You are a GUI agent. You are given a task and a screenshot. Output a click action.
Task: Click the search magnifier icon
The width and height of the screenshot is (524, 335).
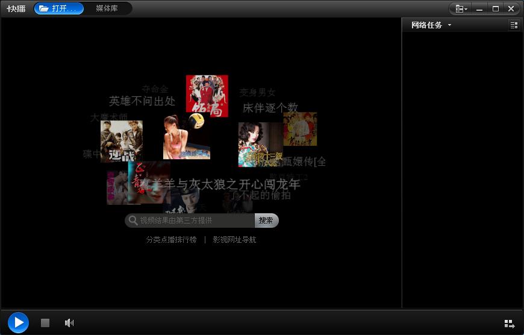(x=133, y=221)
